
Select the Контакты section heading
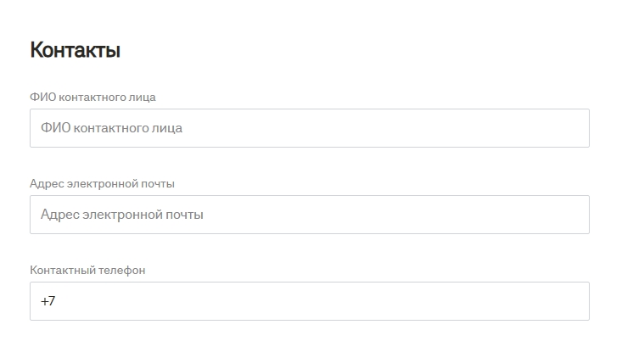pos(75,50)
